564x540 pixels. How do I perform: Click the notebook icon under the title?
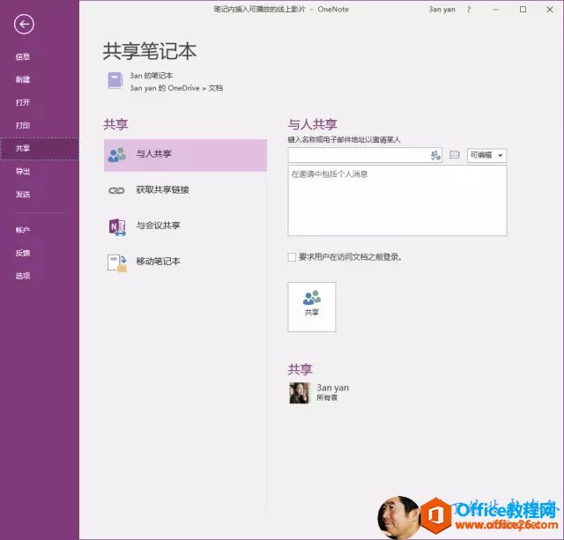(x=115, y=80)
